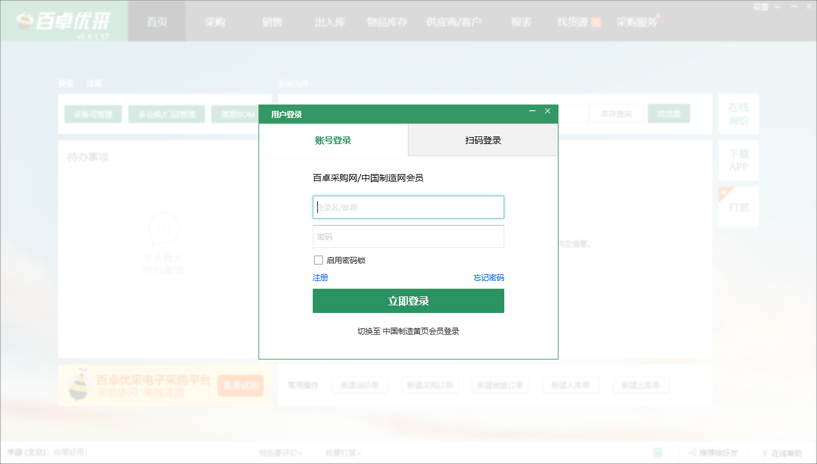Screen dimensions: 817x464
Task: Open the 注册 registration link
Action: pyautogui.click(x=320, y=278)
